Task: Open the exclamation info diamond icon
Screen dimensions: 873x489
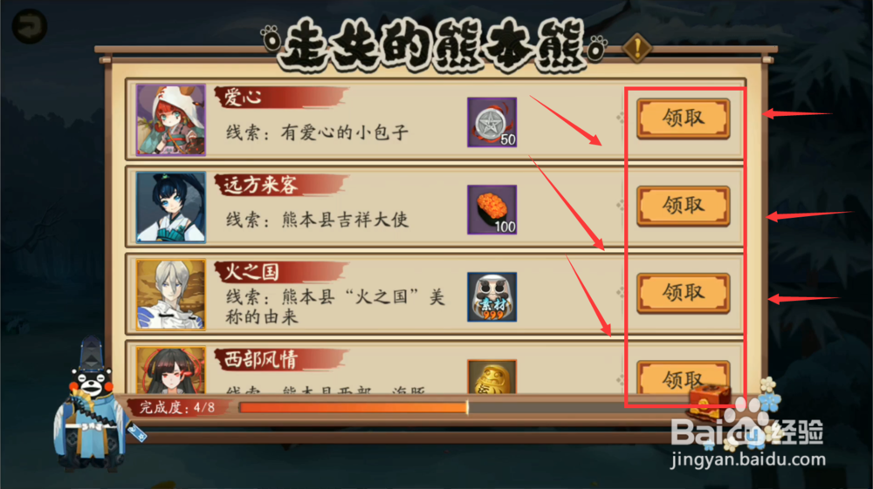Action: 637,48
